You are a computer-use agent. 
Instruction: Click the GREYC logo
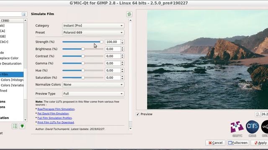tap(237, 129)
